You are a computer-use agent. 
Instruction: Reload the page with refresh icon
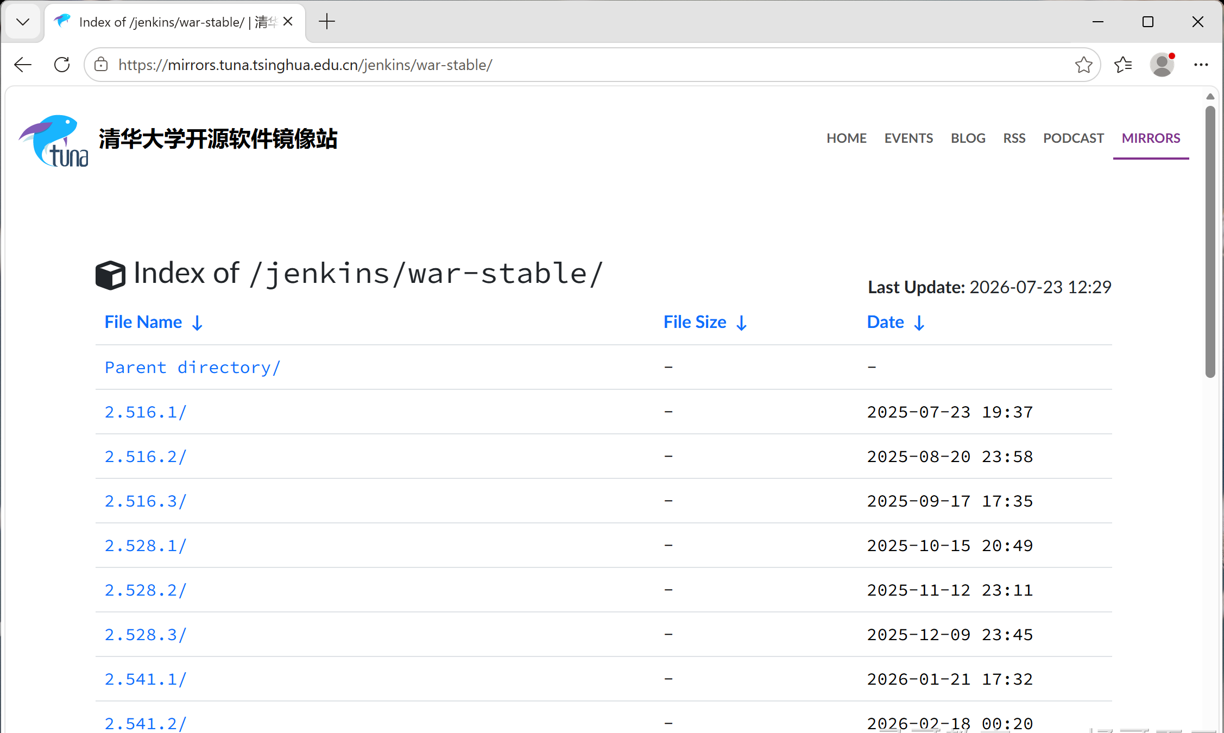point(62,65)
